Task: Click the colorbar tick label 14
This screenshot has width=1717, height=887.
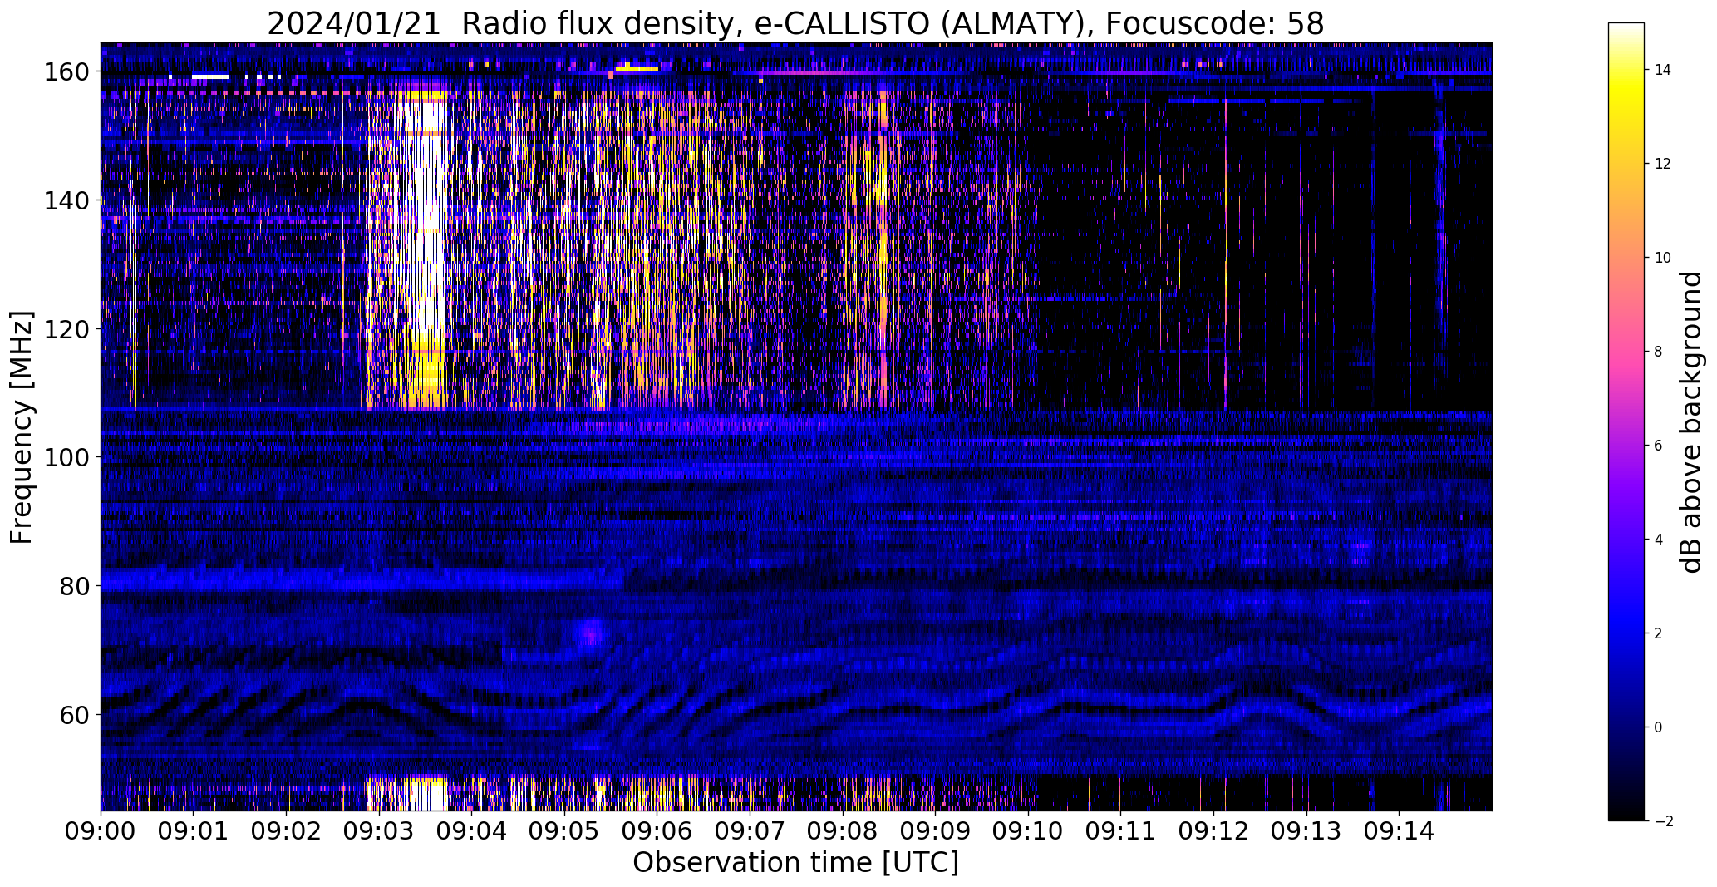Action: 1663,70
